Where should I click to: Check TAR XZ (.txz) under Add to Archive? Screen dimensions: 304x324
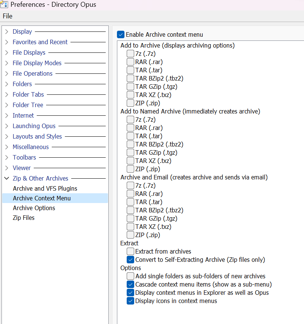[130, 95]
